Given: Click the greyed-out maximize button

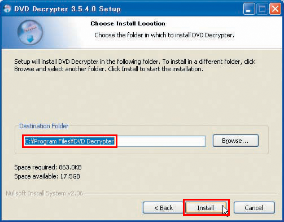Looking at the screenshot, I should pos(262,9).
